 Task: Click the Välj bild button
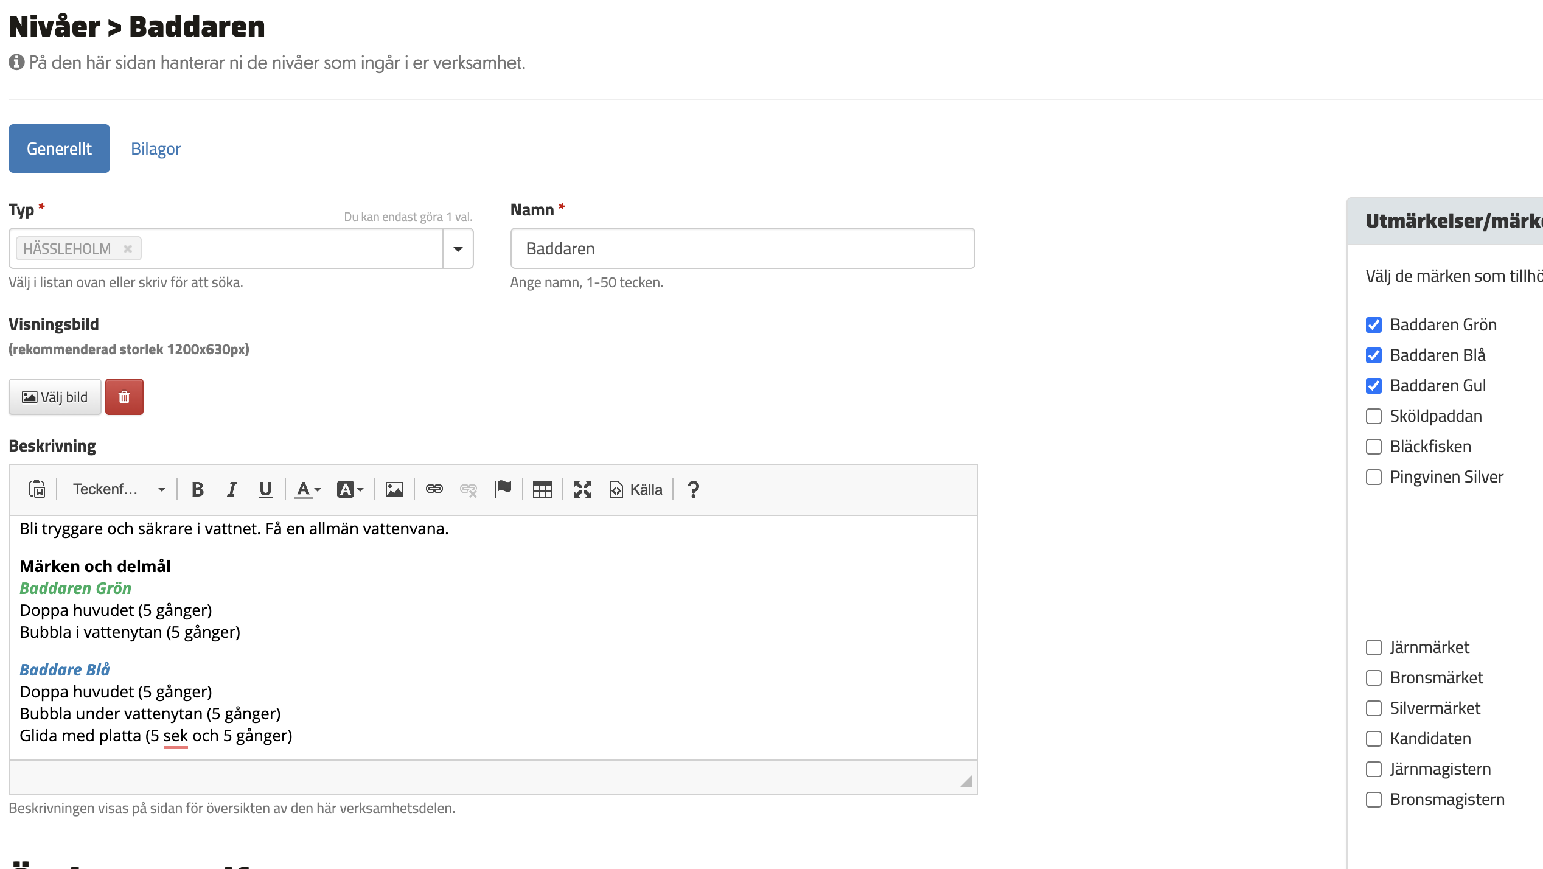[55, 397]
